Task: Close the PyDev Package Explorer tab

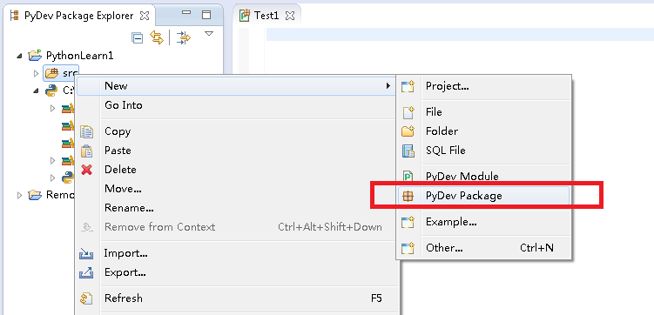Action: point(145,16)
